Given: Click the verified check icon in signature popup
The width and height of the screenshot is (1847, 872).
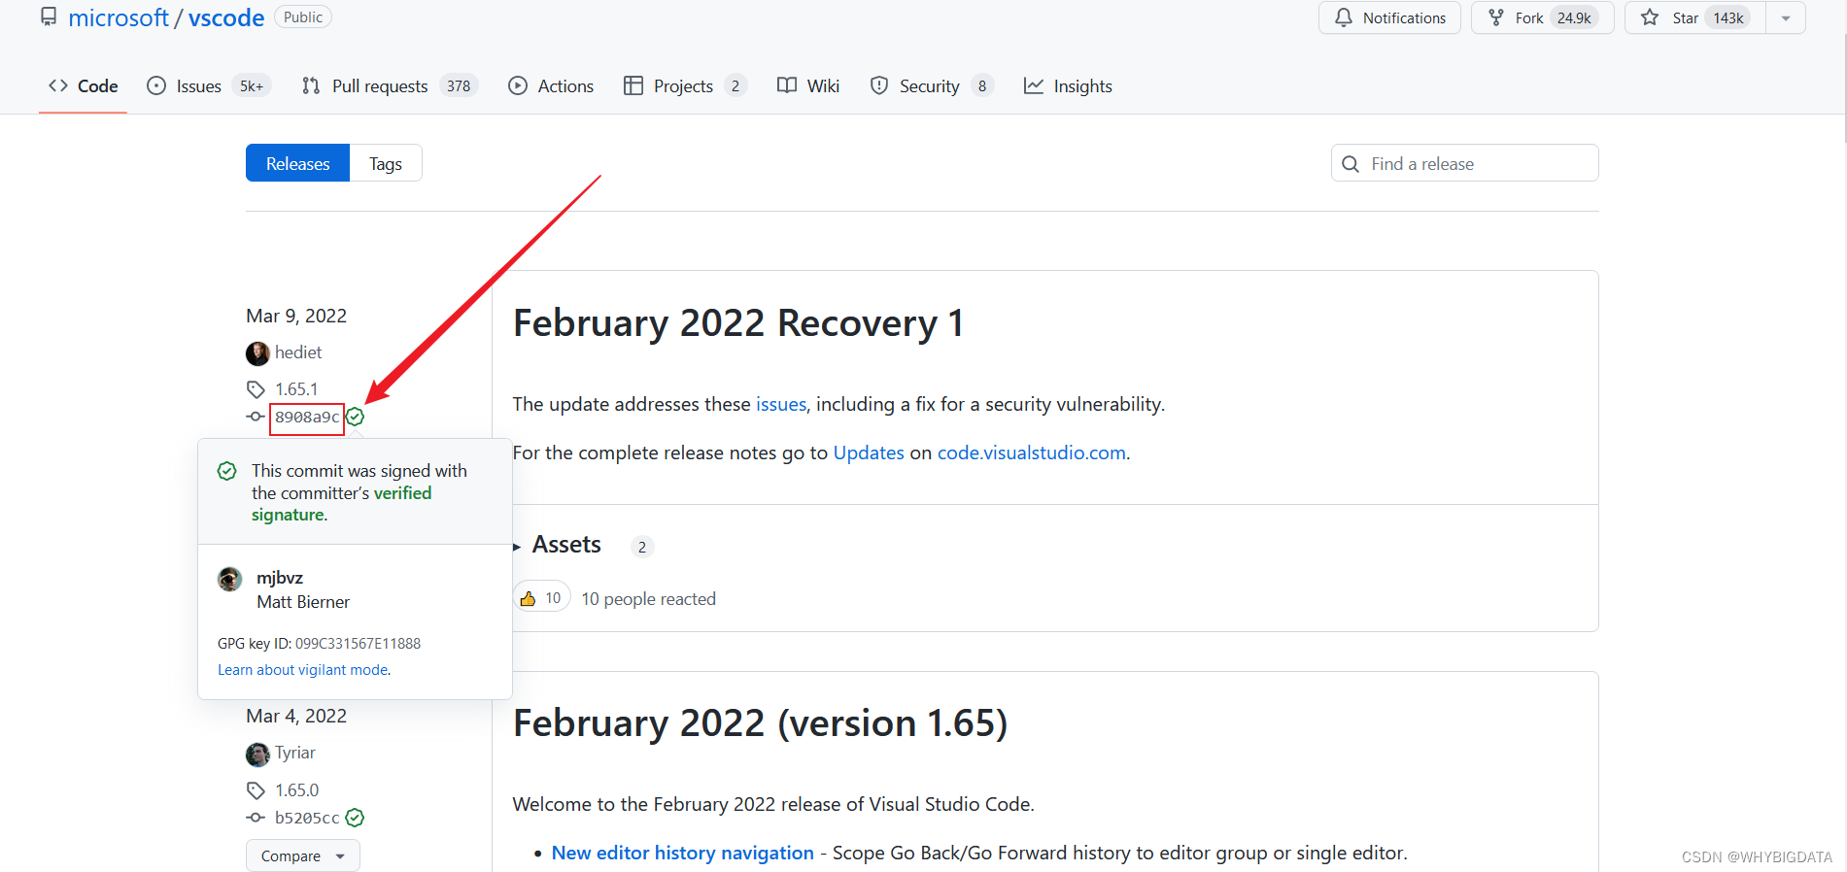Looking at the screenshot, I should coord(227,471).
